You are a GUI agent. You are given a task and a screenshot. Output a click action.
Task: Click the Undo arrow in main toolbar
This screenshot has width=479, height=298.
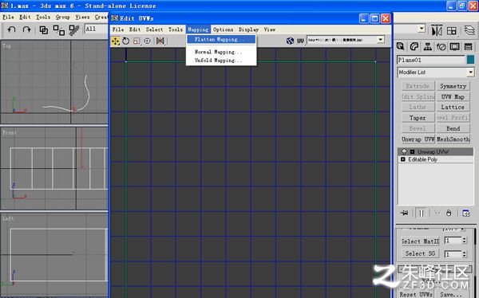(12, 30)
